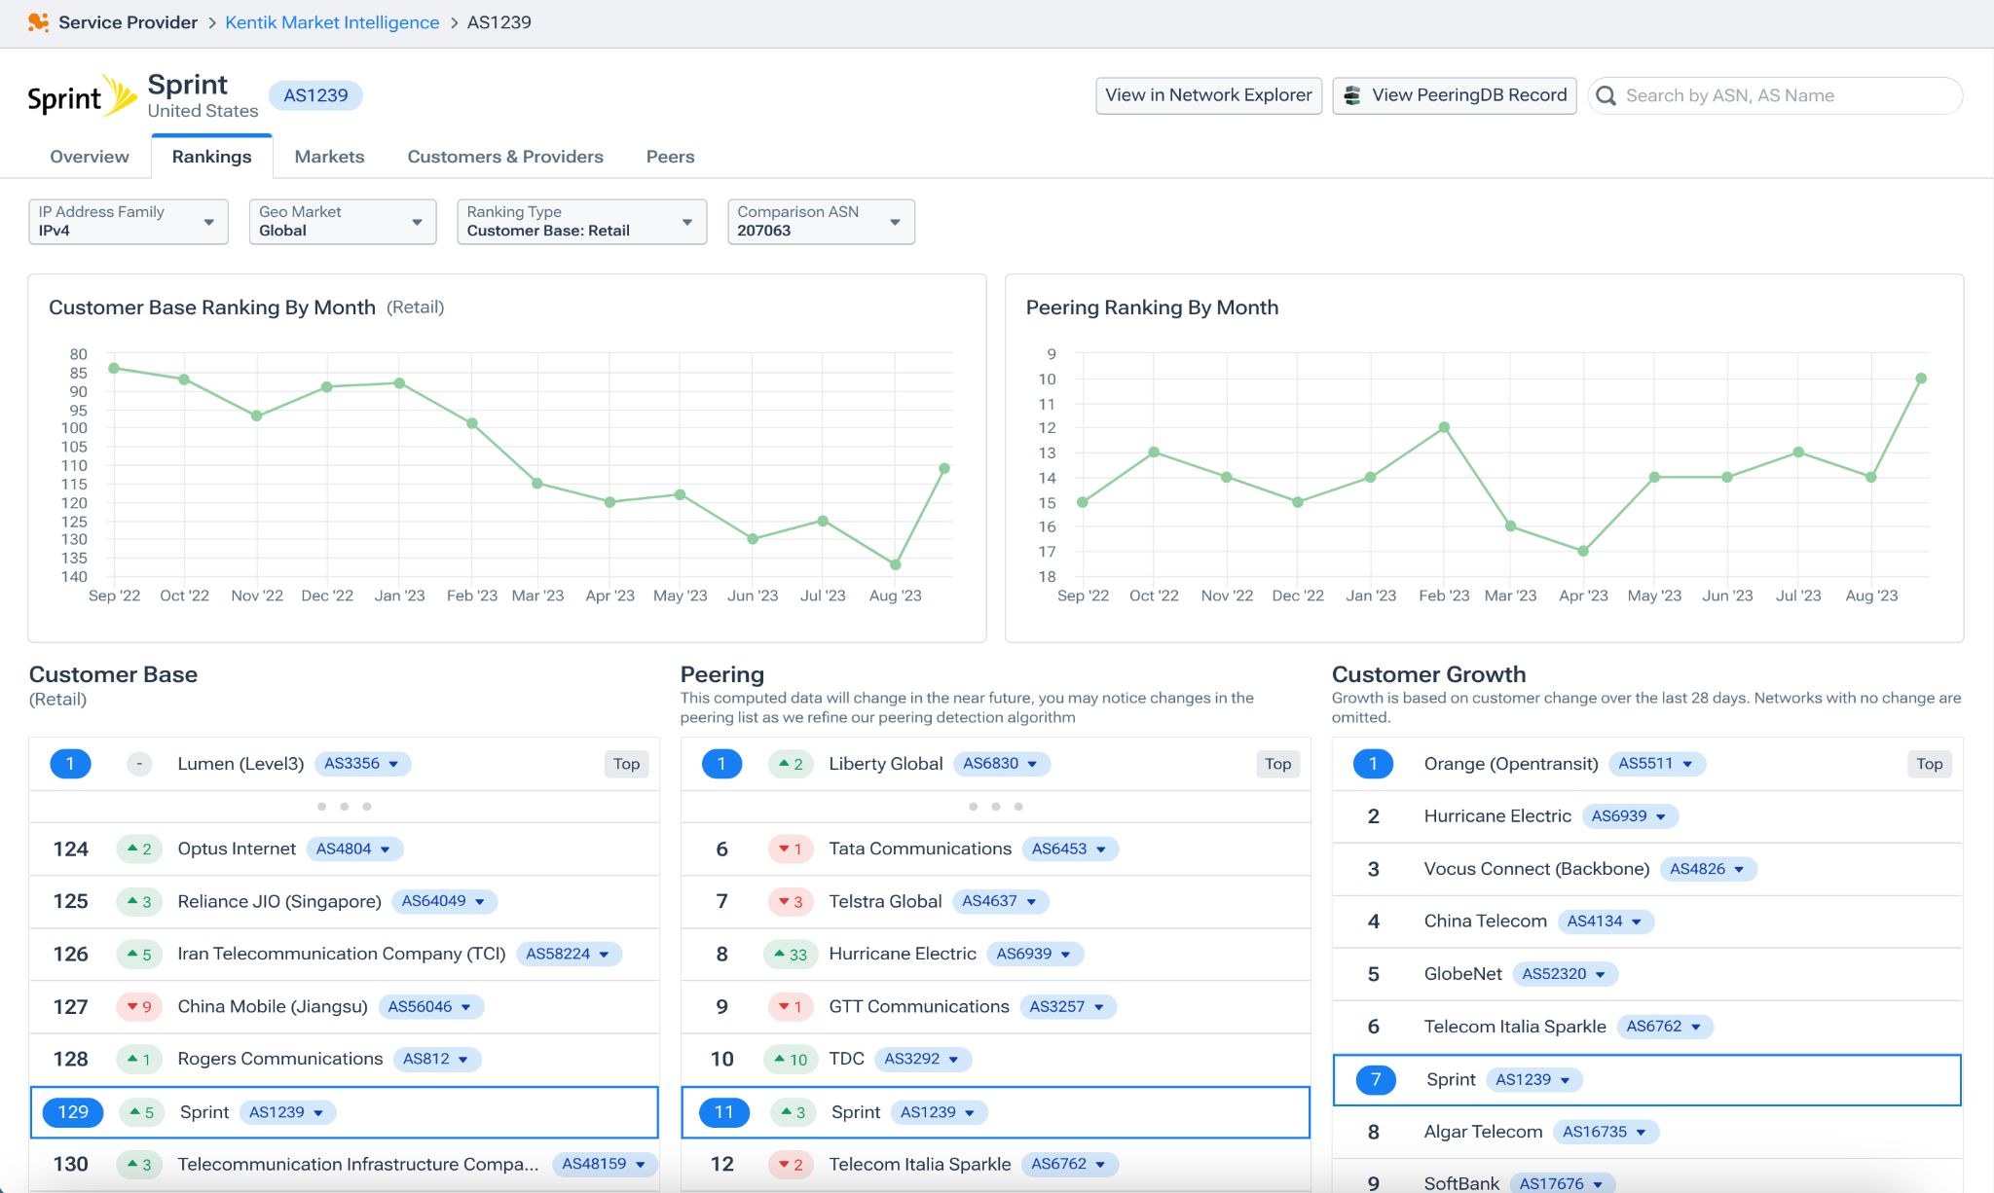
Task: Open the Comparison ASN dropdown
Action: 820,222
